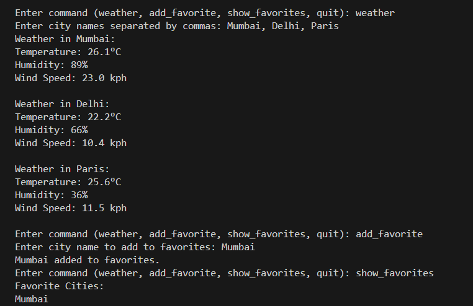Click the 11.5 kph wind speed line

[x=70, y=208]
